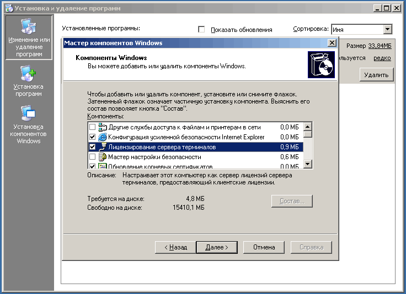Select Мастер настройки безопасности row text
Screen dimensions: 406x294
(154, 156)
